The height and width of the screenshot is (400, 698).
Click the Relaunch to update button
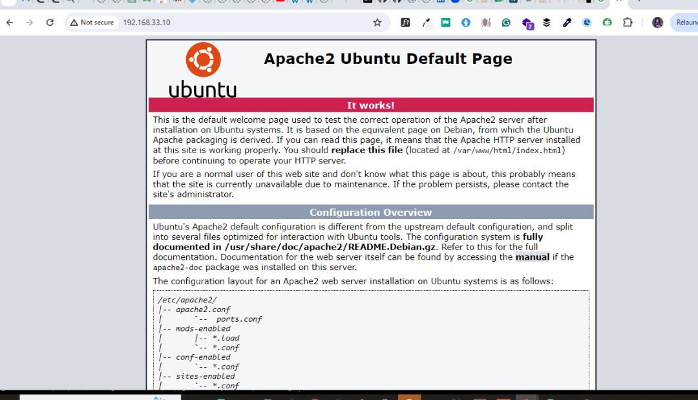pos(686,22)
